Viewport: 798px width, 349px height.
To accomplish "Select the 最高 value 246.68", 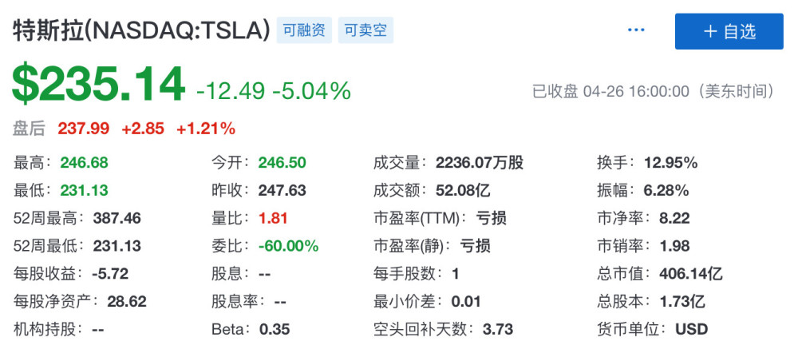I will click(x=84, y=163).
